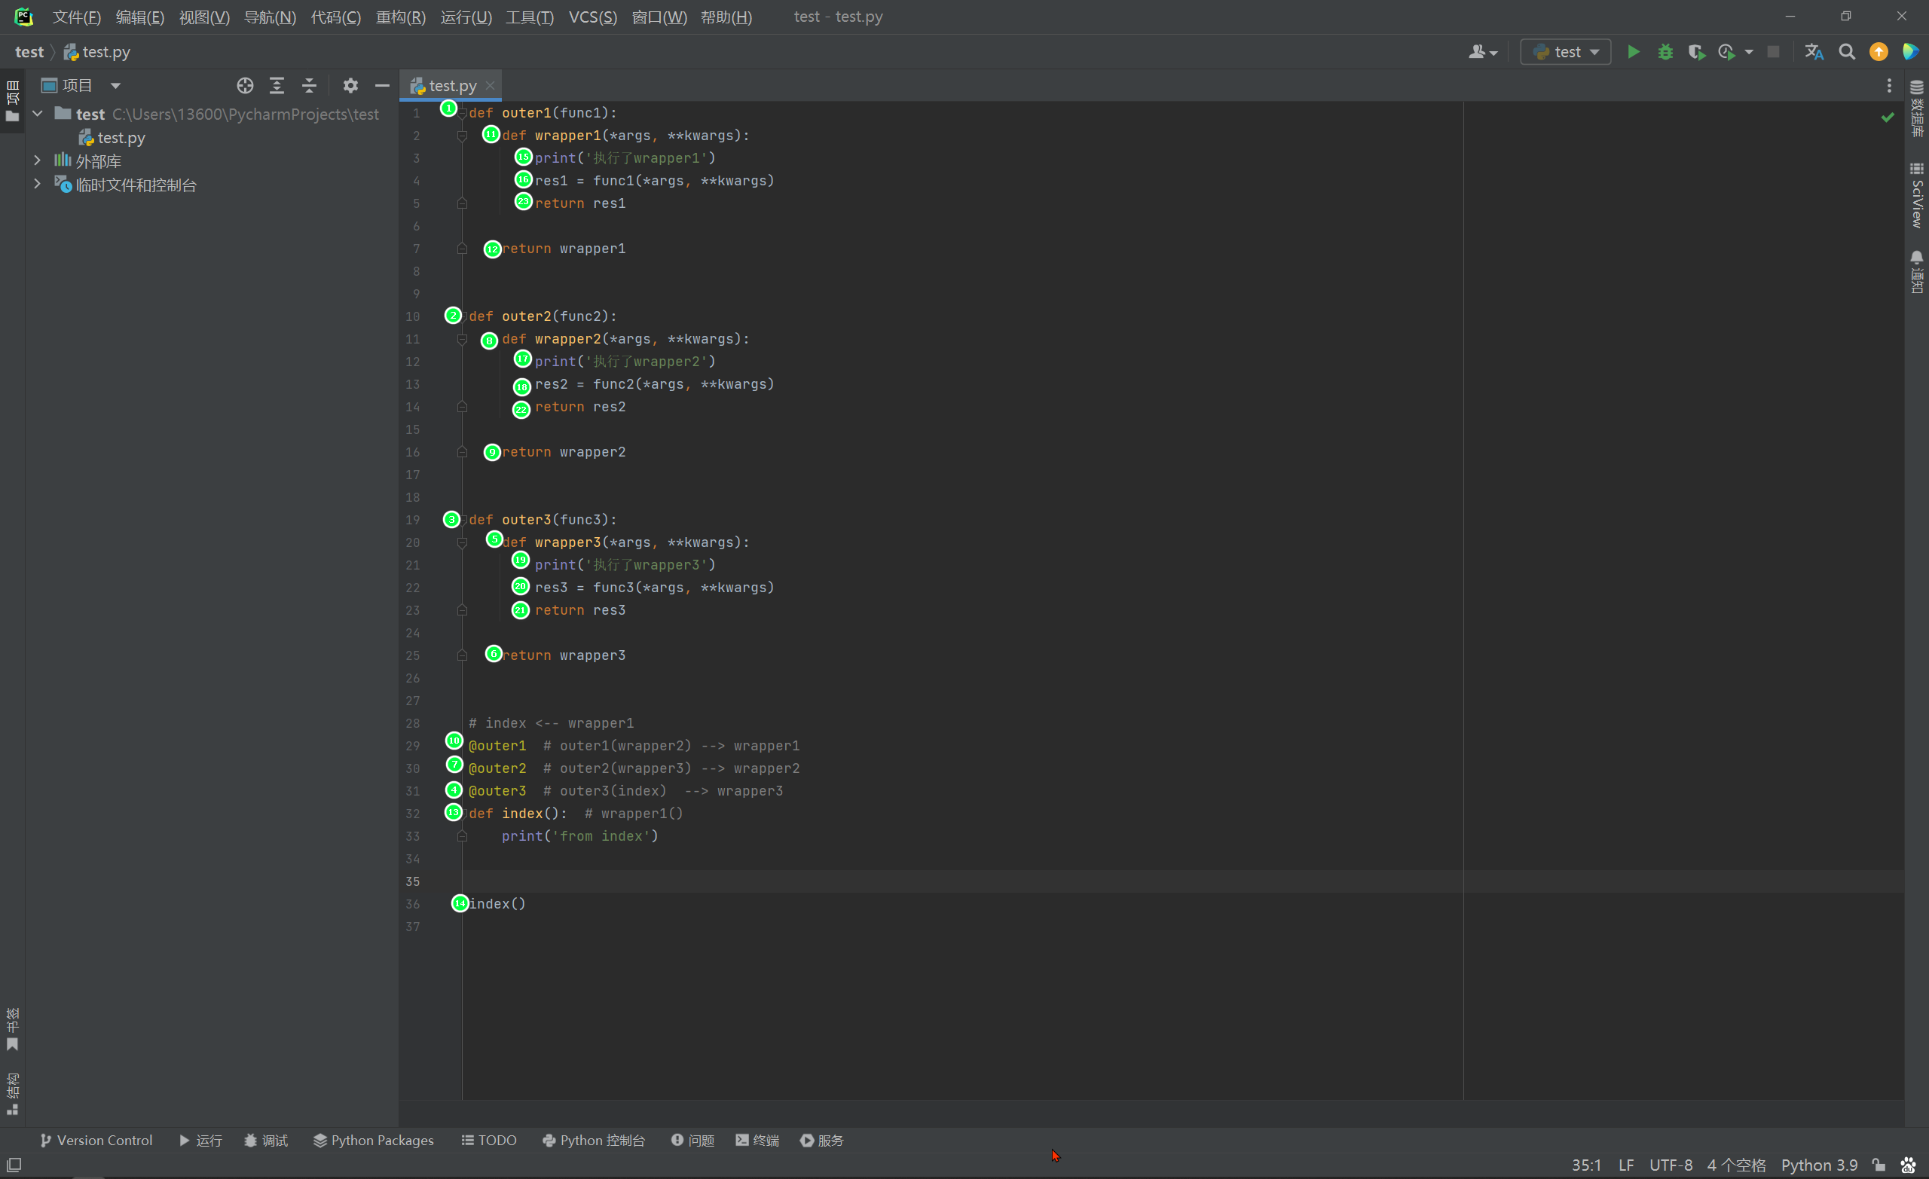The width and height of the screenshot is (1929, 1179).
Task: Expand the 临时文件和控制台 node
Action: point(37,184)
